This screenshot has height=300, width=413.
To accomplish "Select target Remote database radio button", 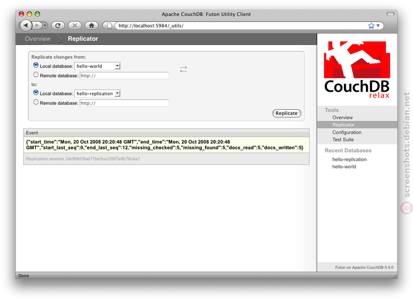I will tap(36, 102).
